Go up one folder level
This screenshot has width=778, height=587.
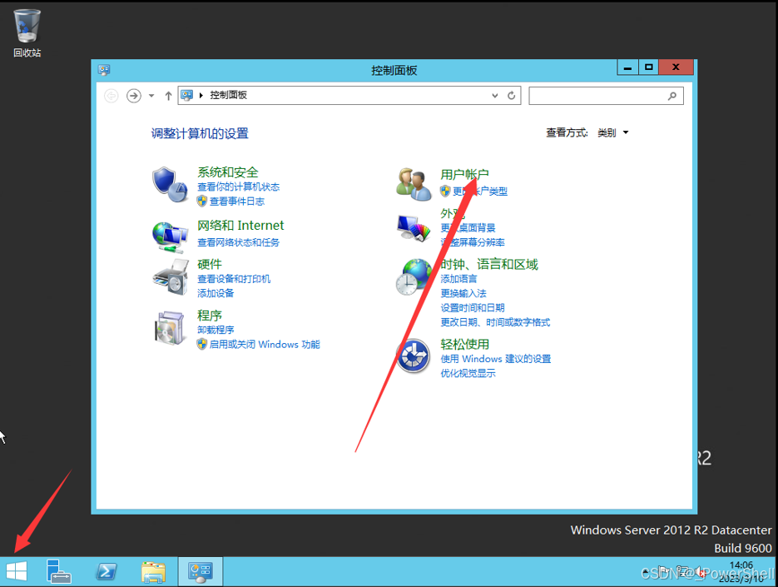(168, 96)
